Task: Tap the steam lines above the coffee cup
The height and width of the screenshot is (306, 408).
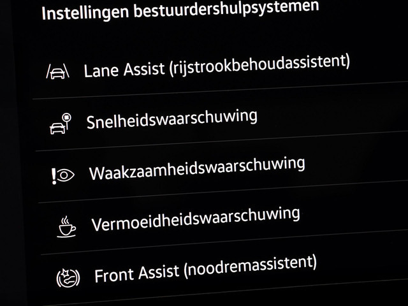Action: click(65, 220)
